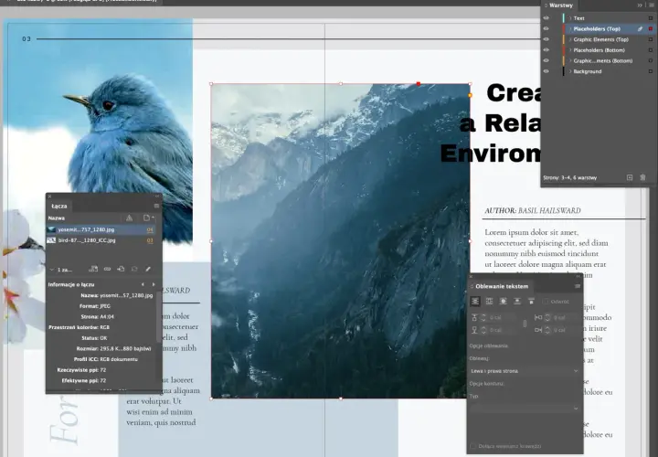Click the top offset stepper
This screenshot has height=457, width=658.
pos(483,318)
